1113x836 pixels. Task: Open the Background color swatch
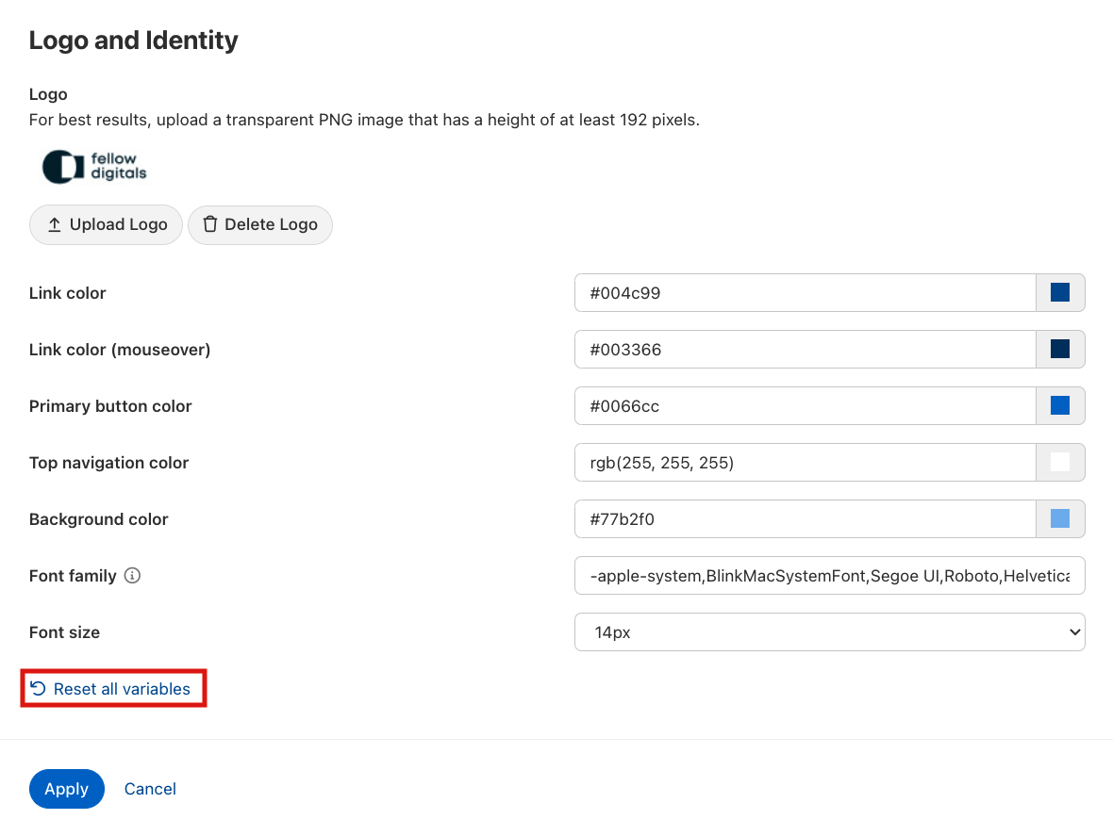[x=1060, y=519]
